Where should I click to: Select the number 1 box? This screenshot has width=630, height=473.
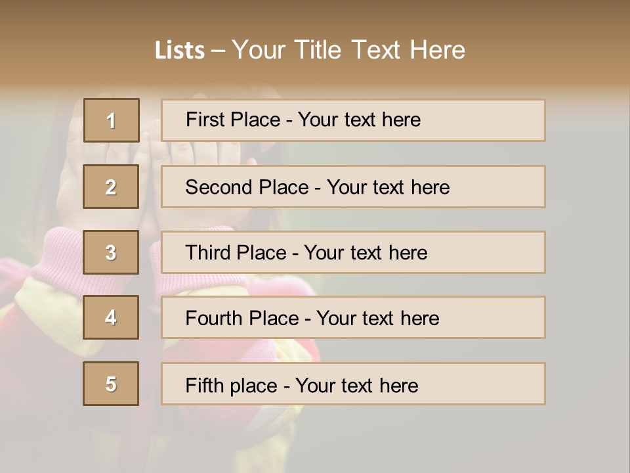(x=112, y=120)
